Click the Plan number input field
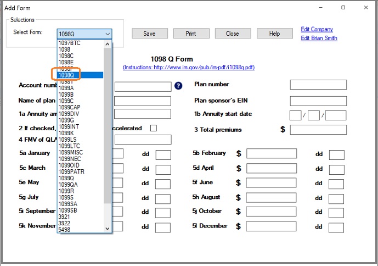This screenshot has width=378, height=266. coord(318,85)
